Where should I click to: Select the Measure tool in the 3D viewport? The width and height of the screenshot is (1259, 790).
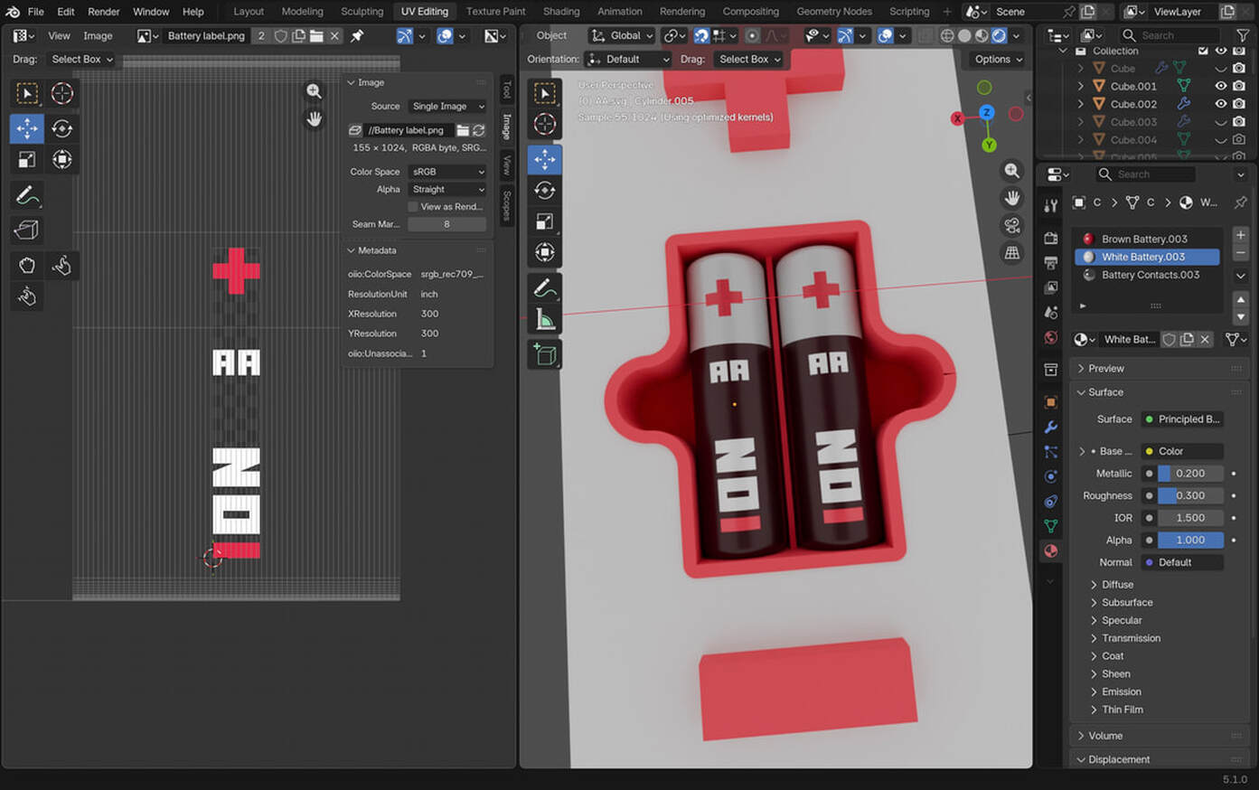[544, 319]
